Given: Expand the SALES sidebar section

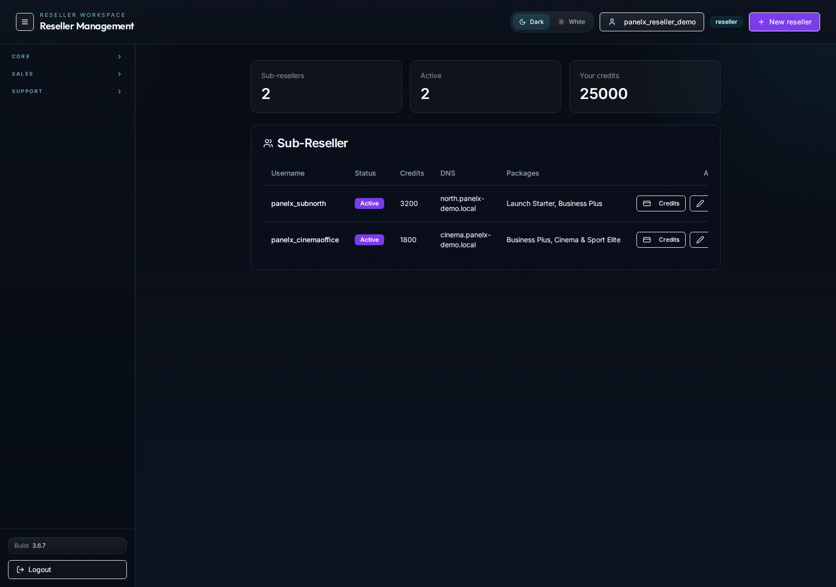Looking at the screenshot, I should click(x=67, y=74).
